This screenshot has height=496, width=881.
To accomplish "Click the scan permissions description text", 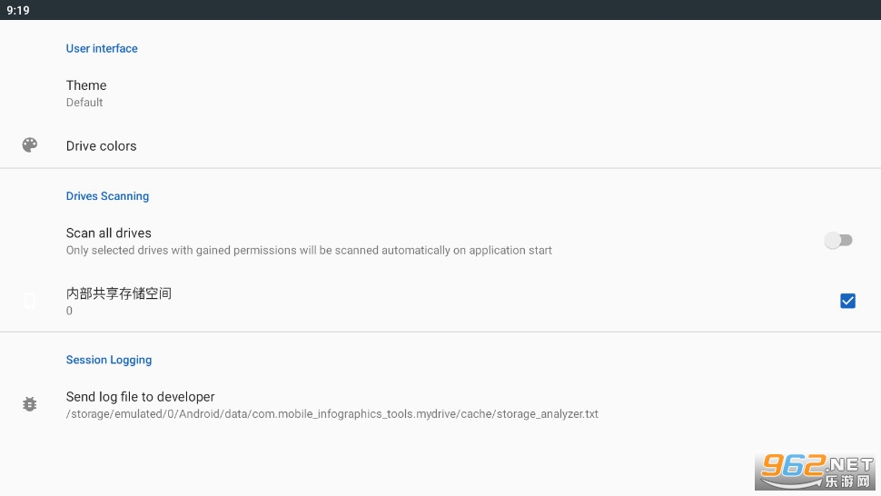I will click(x=309, y=251).
